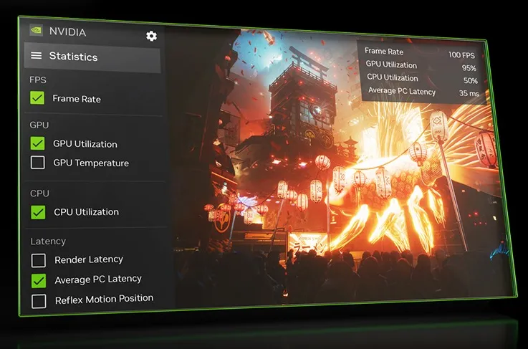Click GPU Utilization in the stats overlay
528x349 pixels.
coord(391,64)
